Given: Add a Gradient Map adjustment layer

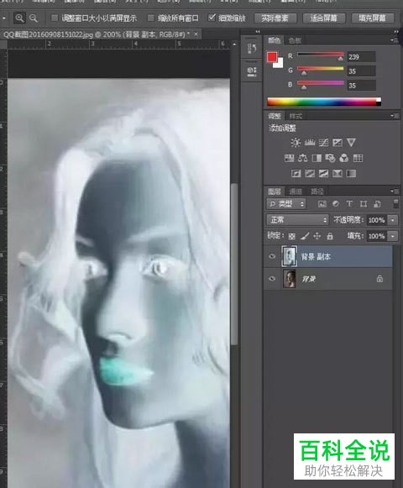Looking at the screenshot, I should coord(351,173).
